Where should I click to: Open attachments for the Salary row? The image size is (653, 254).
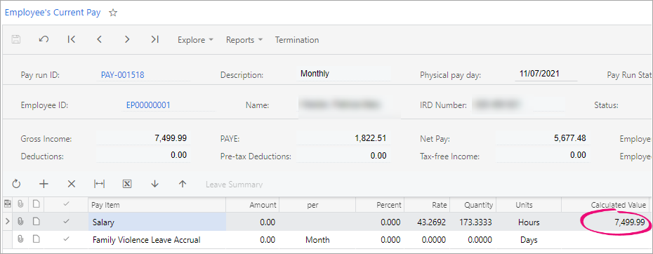pos(20,222)
